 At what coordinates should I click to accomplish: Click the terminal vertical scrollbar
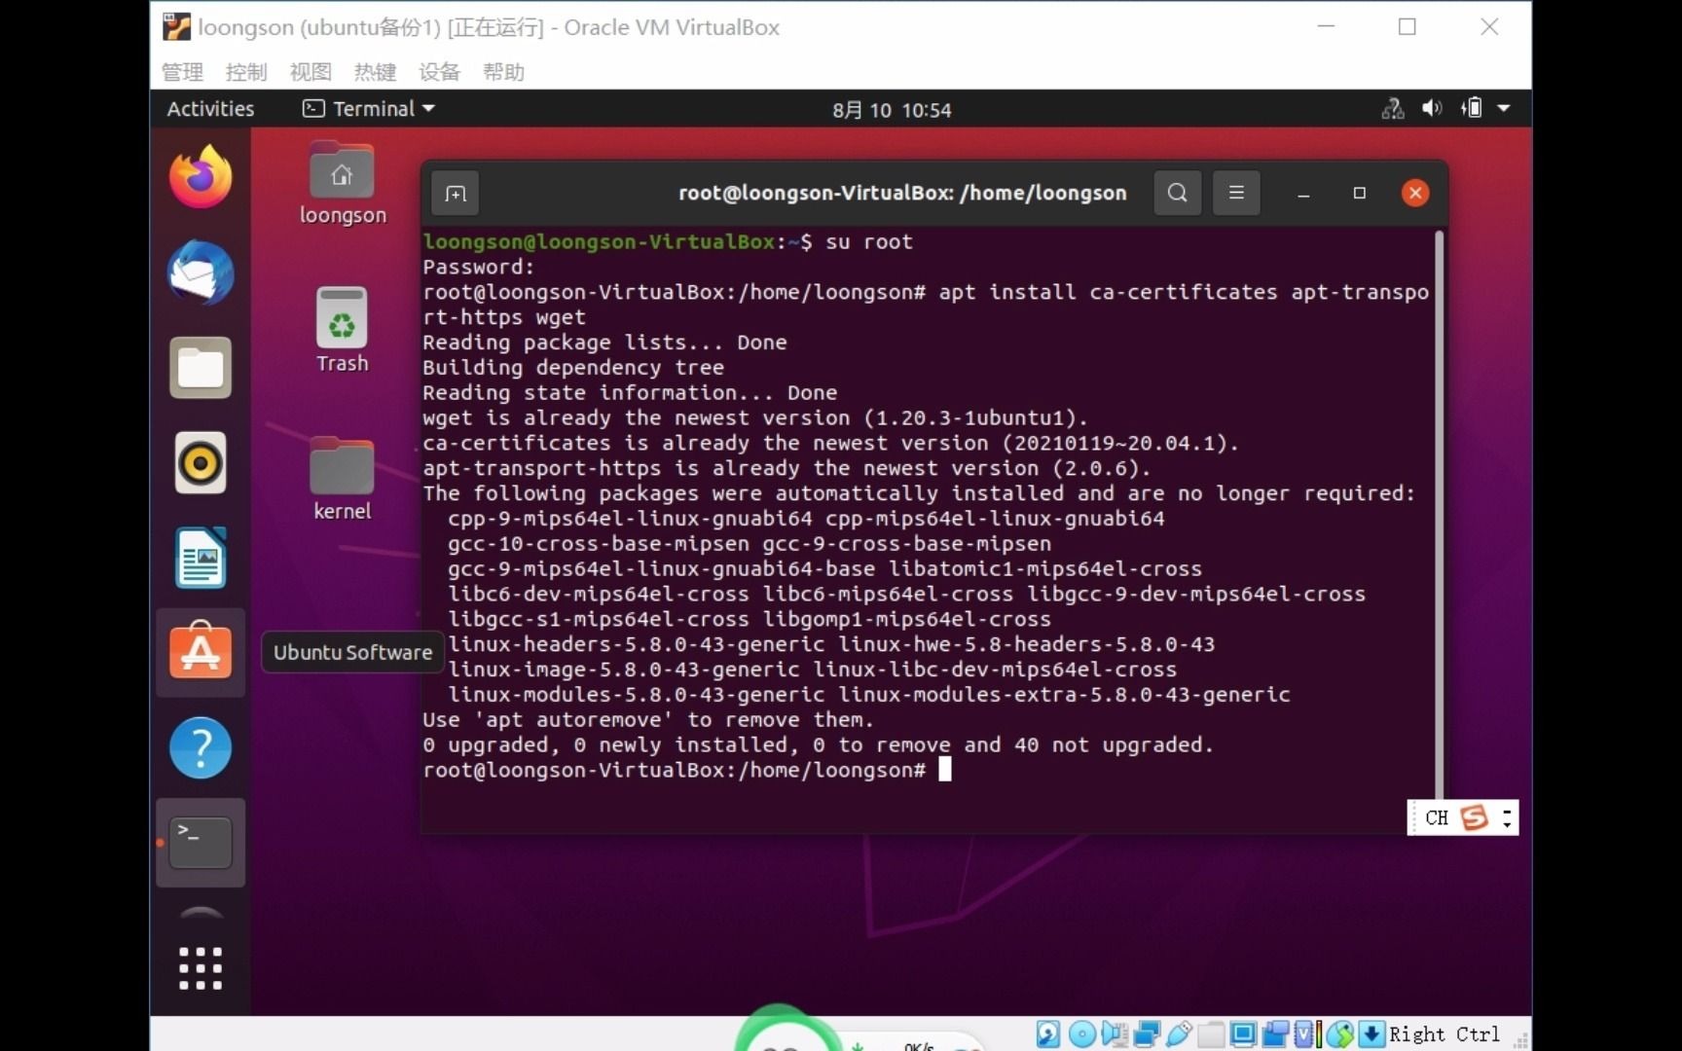(1440, 514)
